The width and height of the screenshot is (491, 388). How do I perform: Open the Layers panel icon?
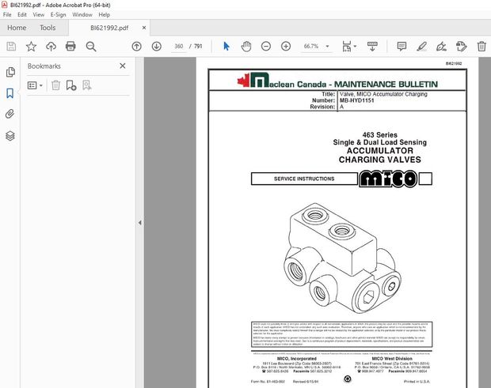10,136
